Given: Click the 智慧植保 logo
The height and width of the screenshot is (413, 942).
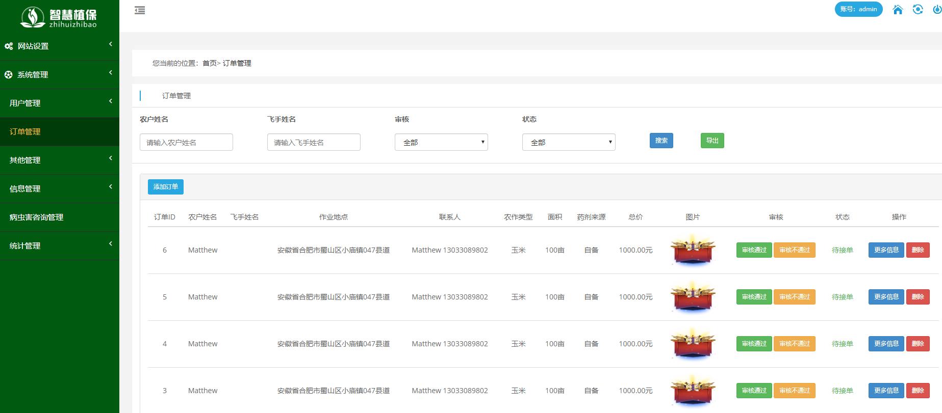Looking at the screenshot, I should [x=59, y=17].
